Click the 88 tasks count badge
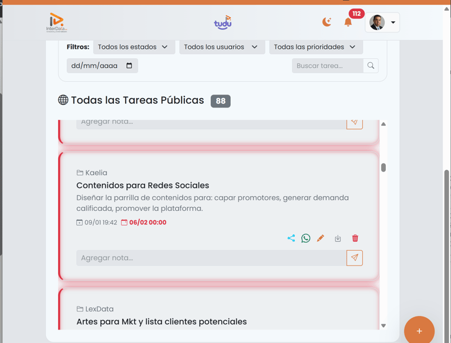The width and height of the screenshot is (451, 343). coord(221,101)
